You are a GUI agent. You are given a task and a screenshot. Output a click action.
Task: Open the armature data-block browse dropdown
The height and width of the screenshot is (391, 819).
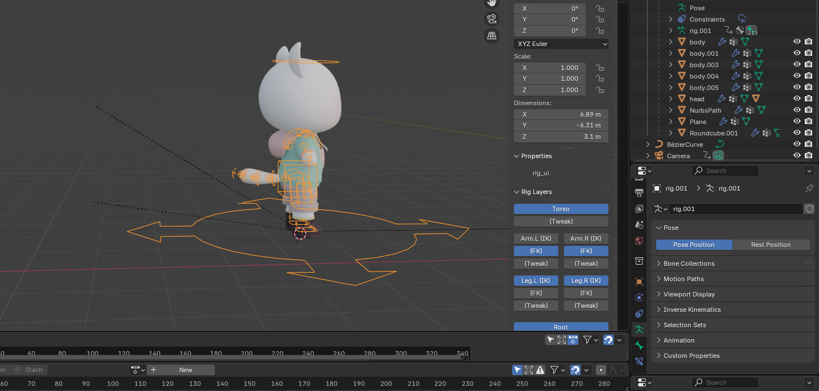pyautogui.click(x=660, y=209)
